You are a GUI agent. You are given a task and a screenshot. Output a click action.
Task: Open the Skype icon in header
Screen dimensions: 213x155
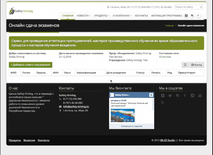(x=192, y=16)
